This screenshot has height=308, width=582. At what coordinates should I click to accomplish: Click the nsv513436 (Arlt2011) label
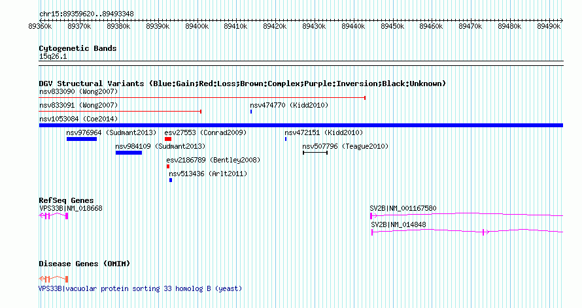point(208,174)
